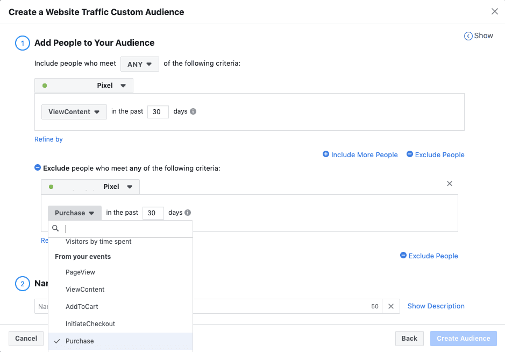The image size is (505, 352).
Task: Choose AddToCart in the events list
Action: (82, 307)
